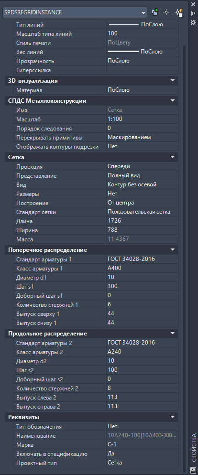This screenshot has height=475, width=198.
Task: Click the Toggle PICKADD value icon
Action: pyautogui.click(x=154, y=12)
